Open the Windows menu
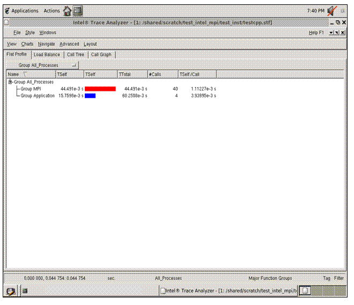 pyautogui.click(x=48, y=33)
